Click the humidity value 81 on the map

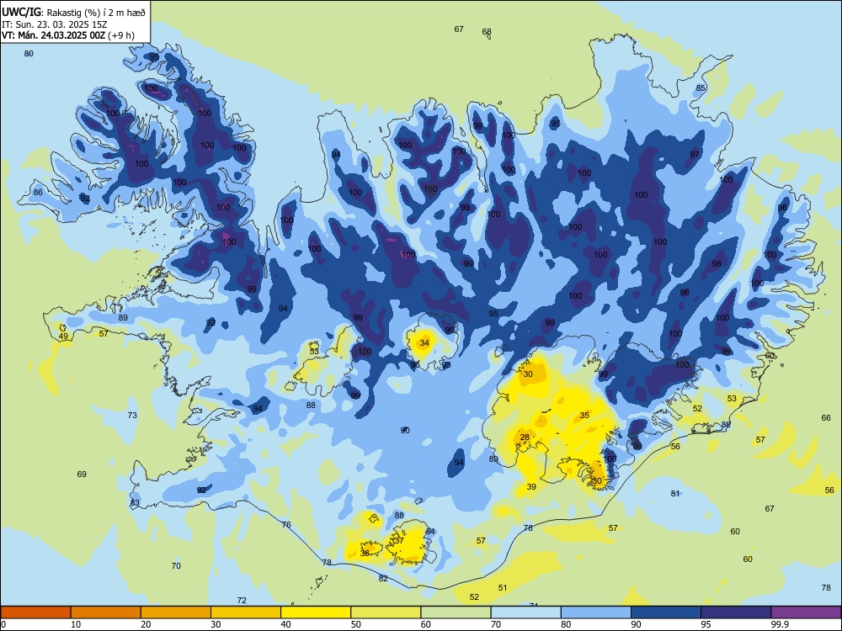(x=675, y=493)
